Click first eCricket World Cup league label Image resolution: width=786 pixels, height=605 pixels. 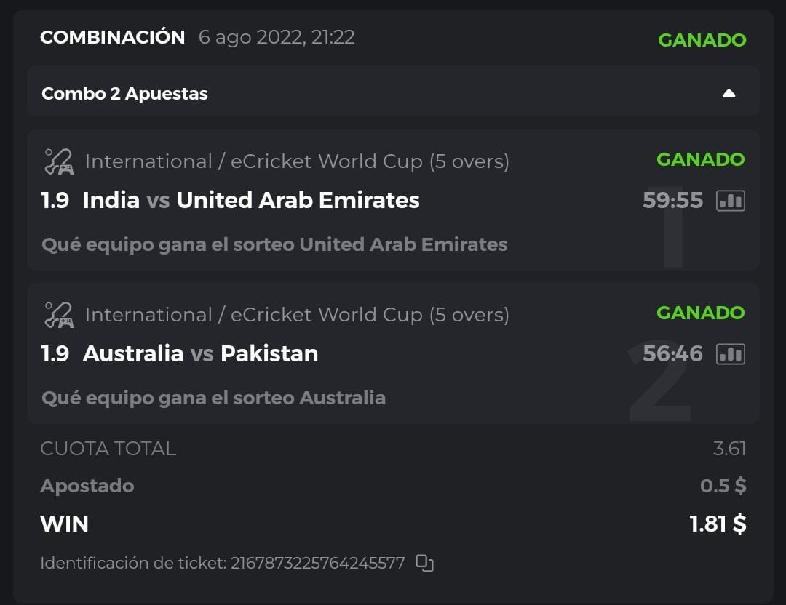pyautogui.click(x=297, y=161)
